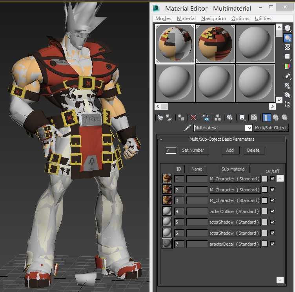Click color swatch for sub-material ID 7
The image size is (295, 292).
[x=264, y=244]
